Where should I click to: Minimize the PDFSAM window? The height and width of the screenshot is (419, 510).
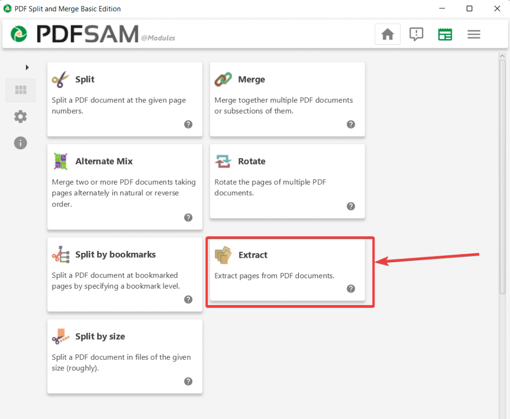[442, 8]
